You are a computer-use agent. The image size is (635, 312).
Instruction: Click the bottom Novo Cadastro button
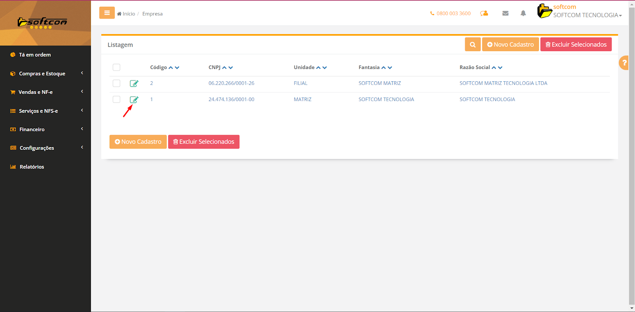pos(138,142)
